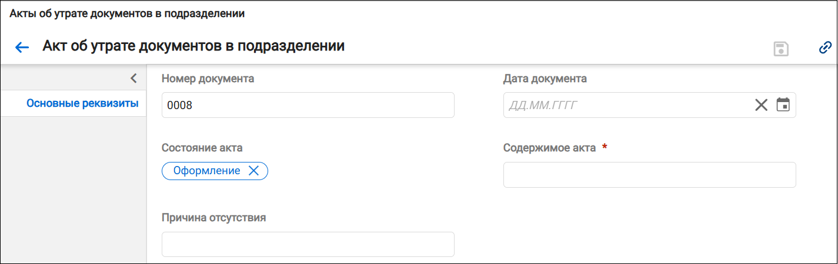Open the calendar date picker
838x264 pixels.
tap(783, 105)
